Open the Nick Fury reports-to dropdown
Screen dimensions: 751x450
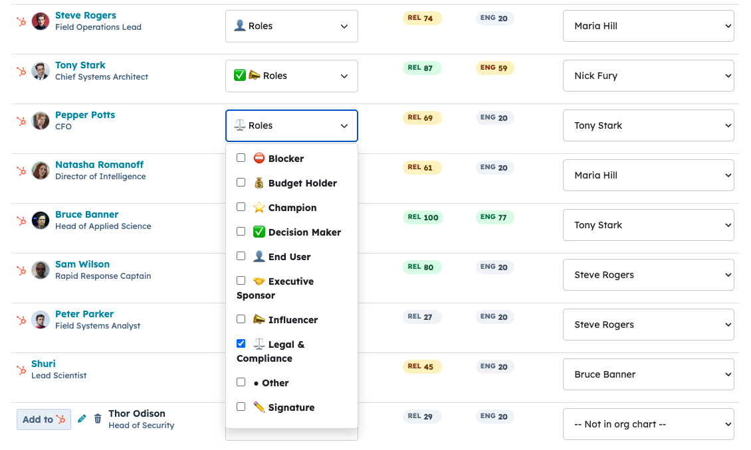(649, 76)
